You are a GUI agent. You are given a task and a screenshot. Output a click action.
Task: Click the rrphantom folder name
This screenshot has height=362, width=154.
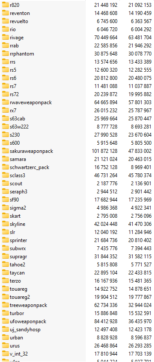coord(22,54)
